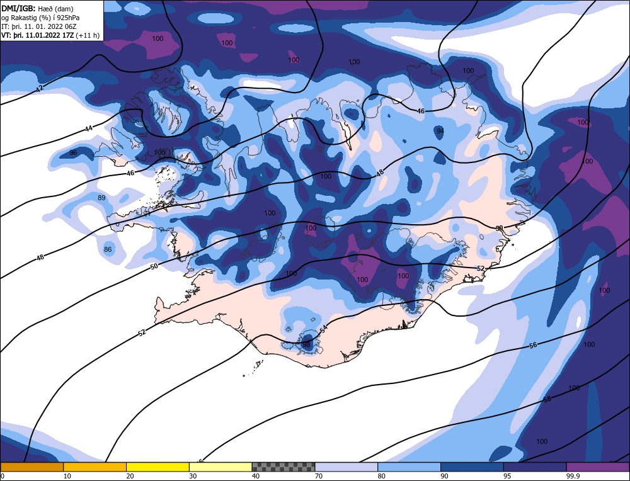Image resolution: width=630 pixels, height=481 pixels.
Task: Click the legend tick label 20
Action: [130, 476]
